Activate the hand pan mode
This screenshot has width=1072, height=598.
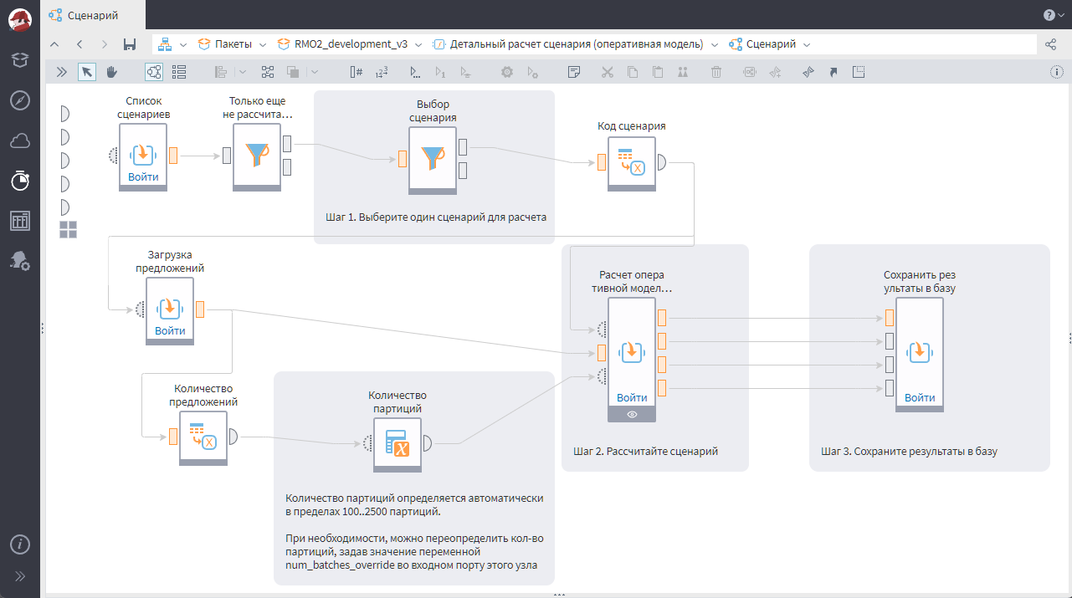point(111,72)
